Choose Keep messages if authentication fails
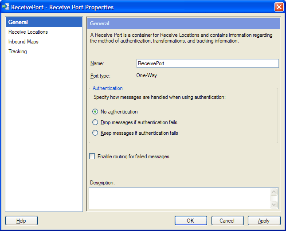This screenshot has width=286, height=231. point(95,133)
